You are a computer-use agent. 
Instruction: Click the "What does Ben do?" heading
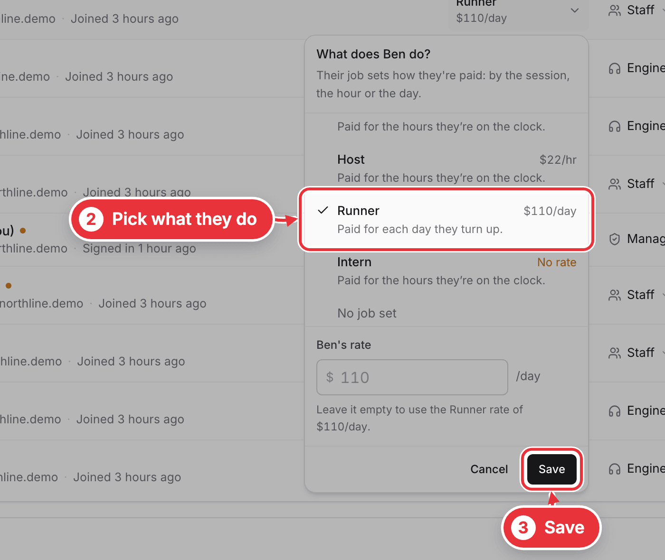pyautogui.click(x=373, y=54)
